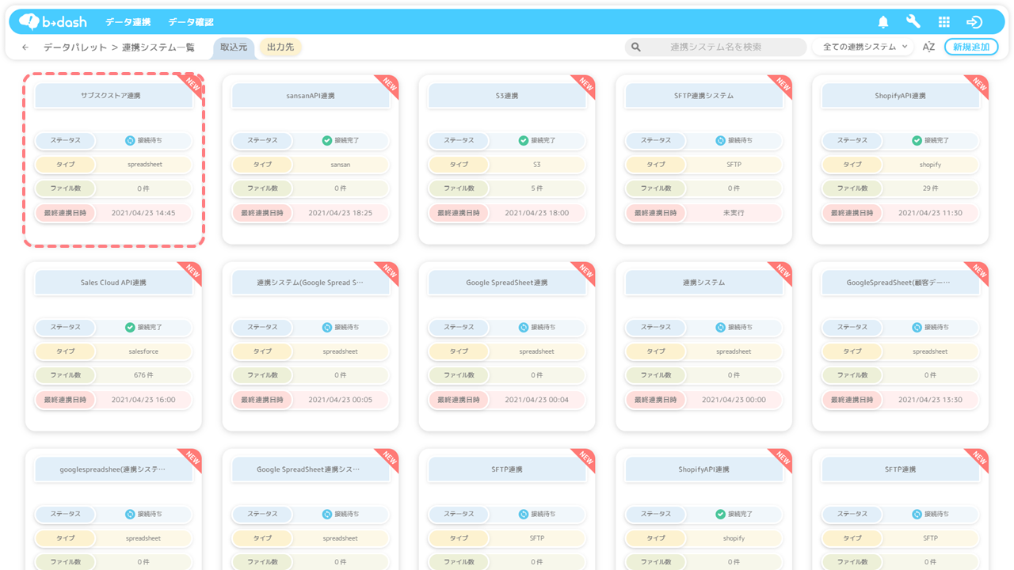1014x570 pixels.
Task: Click the 2021/04/23 14:45 timestamp
Action: coord(143,213)
